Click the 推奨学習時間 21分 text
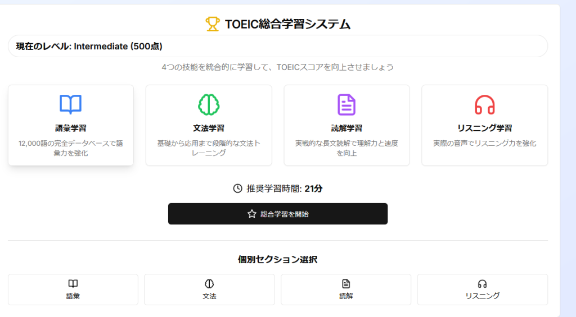Image resolution: width=576 pixels, height=317 pixels. [285, 189]
